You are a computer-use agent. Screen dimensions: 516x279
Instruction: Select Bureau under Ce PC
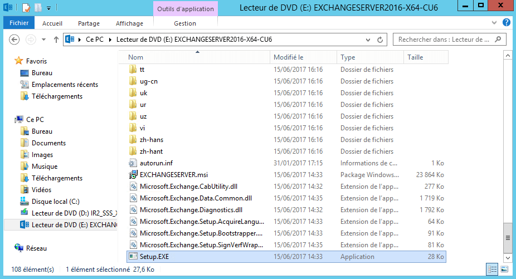pos(42,131)
